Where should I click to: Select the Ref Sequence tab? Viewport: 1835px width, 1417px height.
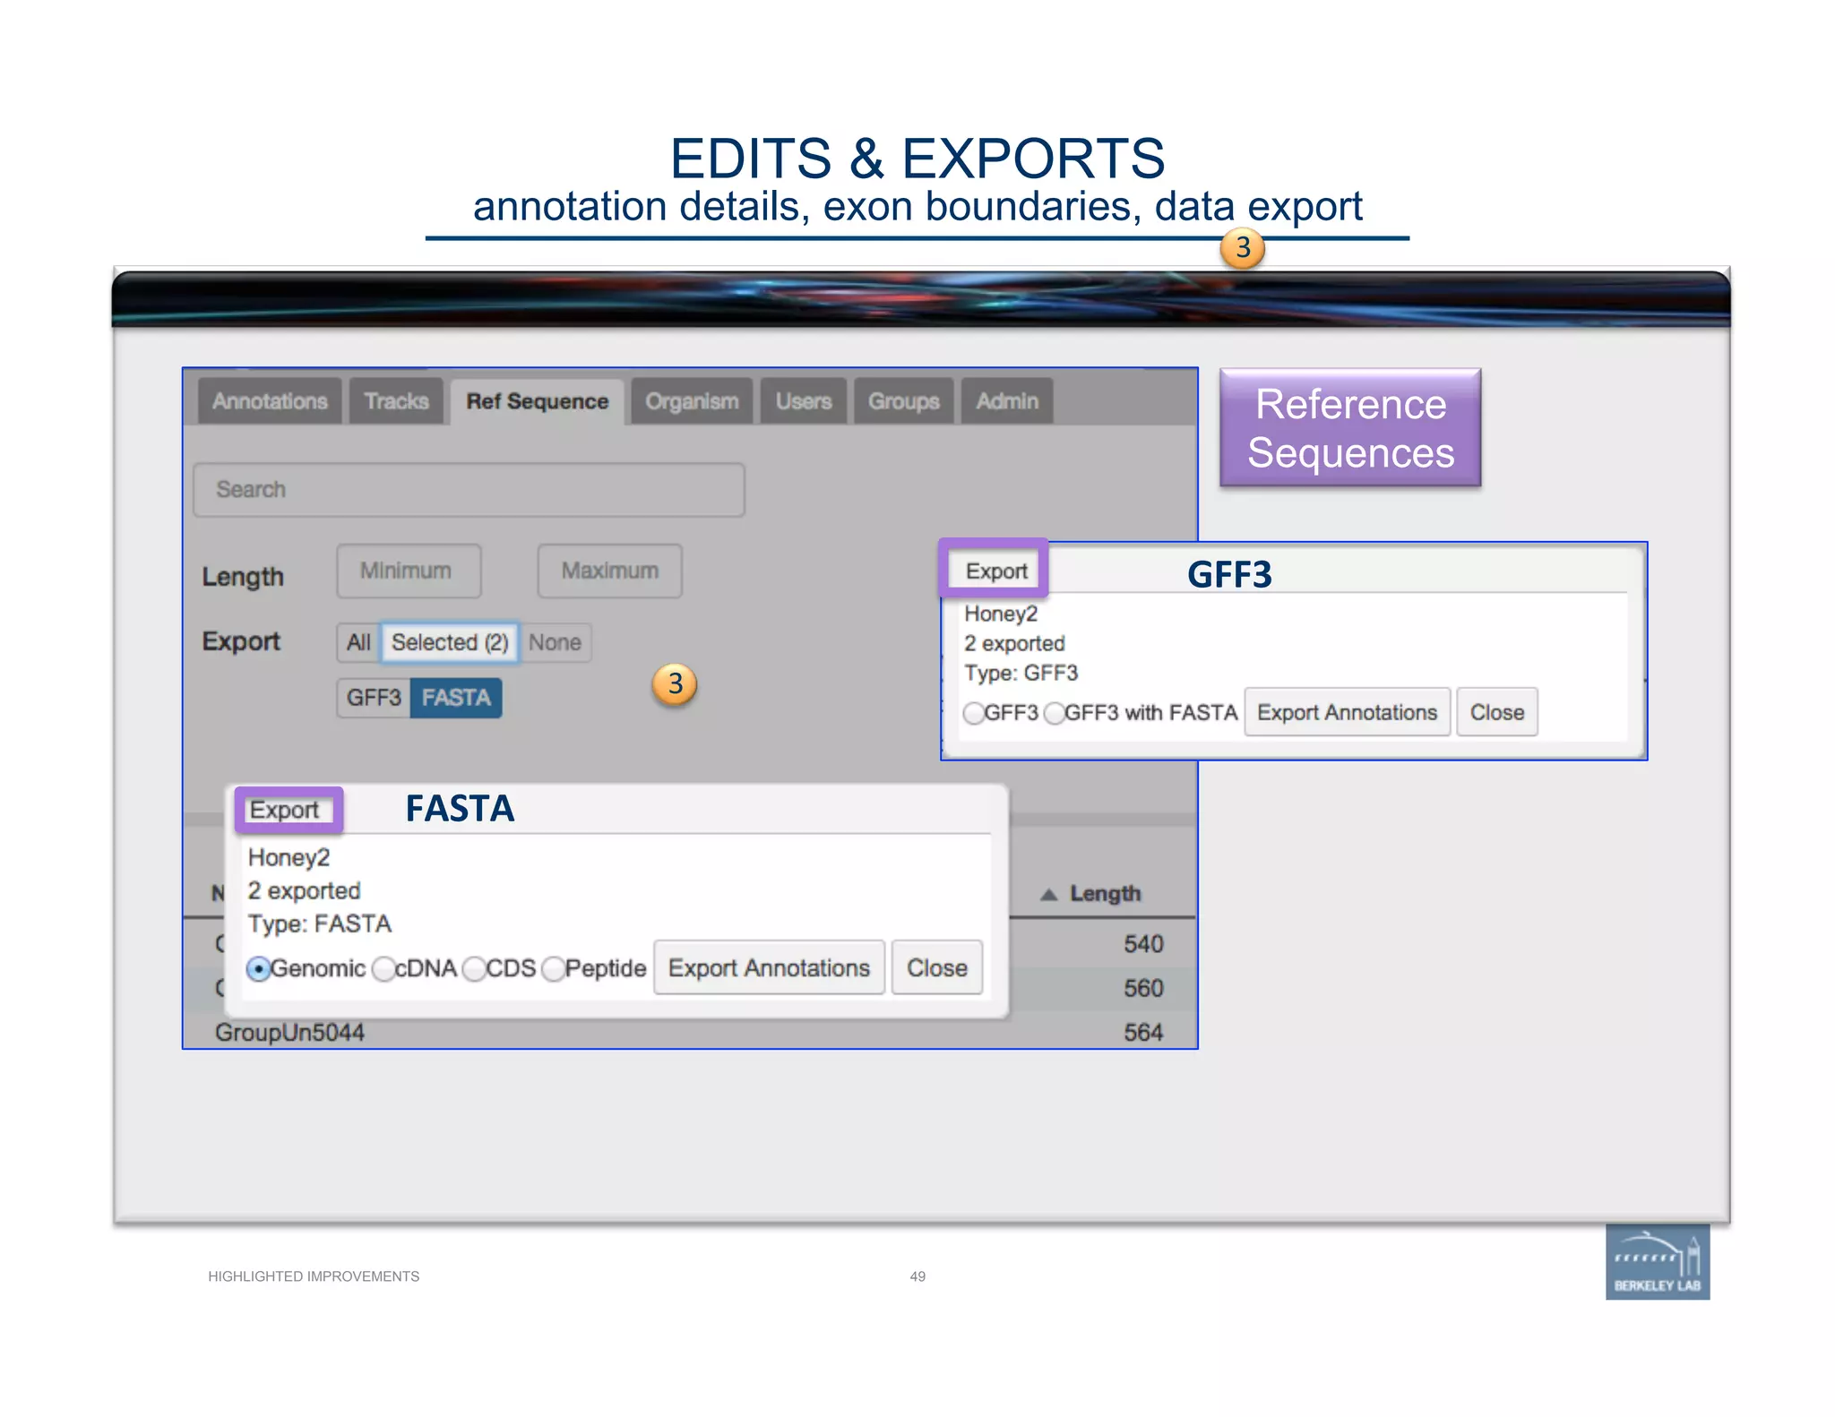click(537, 401)
